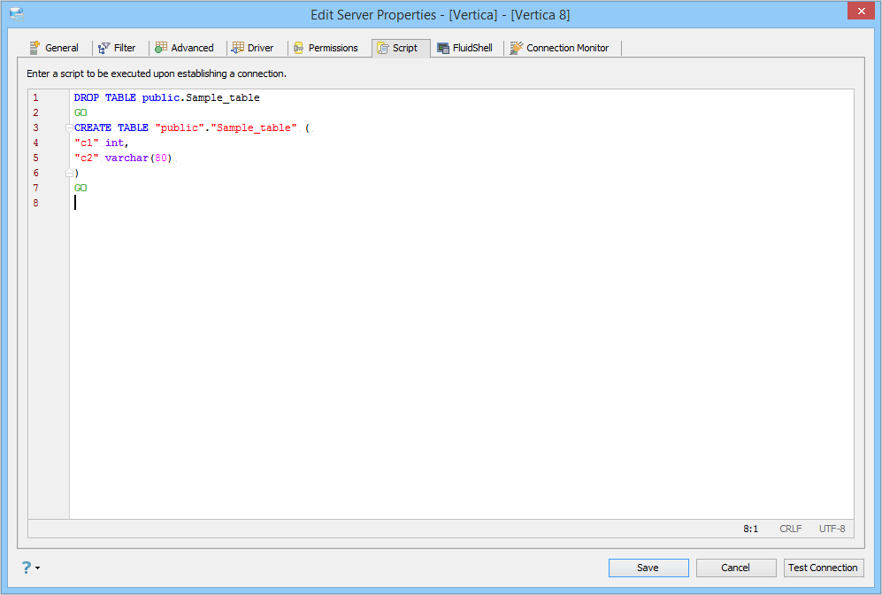Switch to Connection Monitor tab
Viewport: 882px width, 595px height.
point(560,48)
